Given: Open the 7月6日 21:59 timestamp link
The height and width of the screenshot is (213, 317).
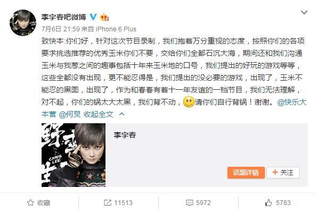Looking at the screenshot, I should click(x=60, y=29).
